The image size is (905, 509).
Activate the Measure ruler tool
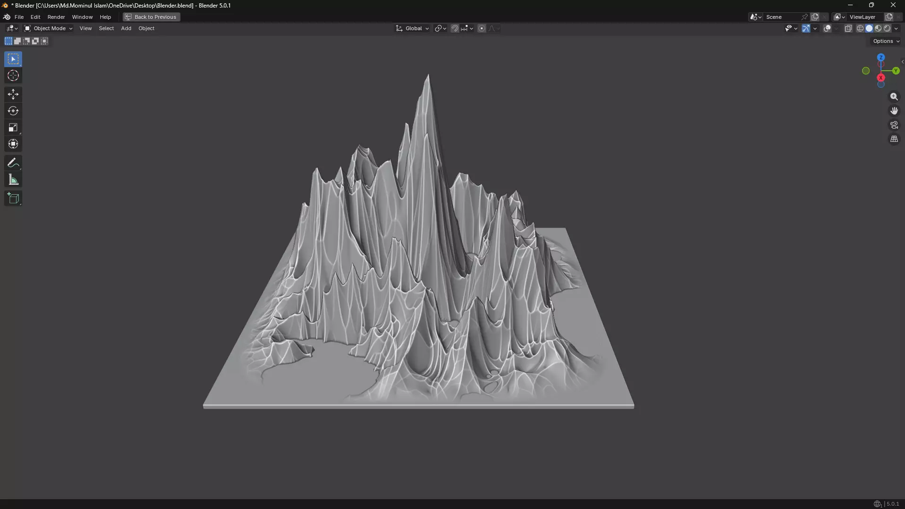[13, 180]
